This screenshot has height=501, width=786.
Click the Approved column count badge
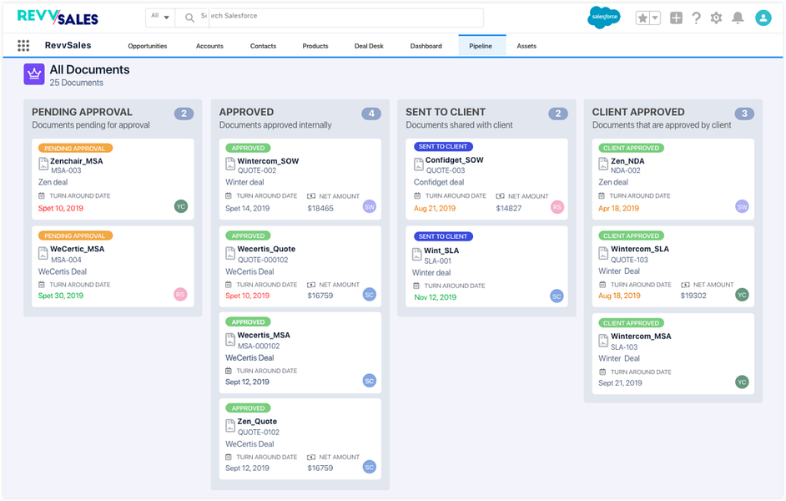[x=371, y=114]
